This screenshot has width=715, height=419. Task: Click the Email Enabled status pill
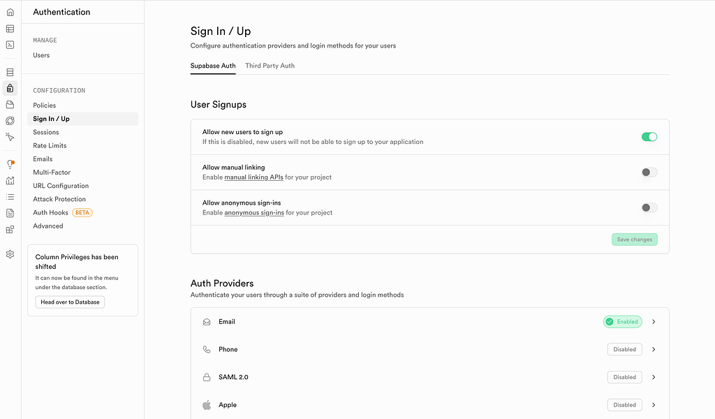tap(622, 321)
